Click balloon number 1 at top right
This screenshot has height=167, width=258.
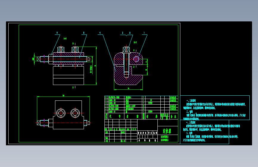[144, 33]
